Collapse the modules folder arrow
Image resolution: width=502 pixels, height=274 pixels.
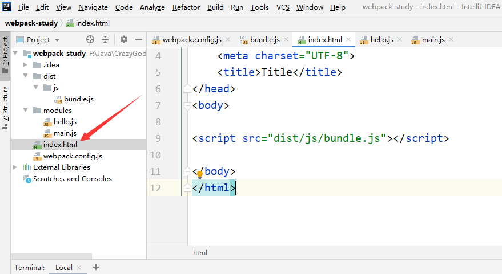pos(25,111)
